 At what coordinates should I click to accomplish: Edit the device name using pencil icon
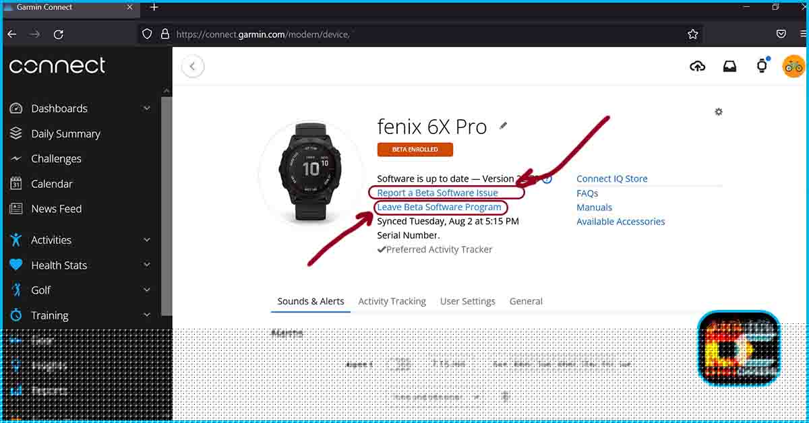[x=503, y=125]
